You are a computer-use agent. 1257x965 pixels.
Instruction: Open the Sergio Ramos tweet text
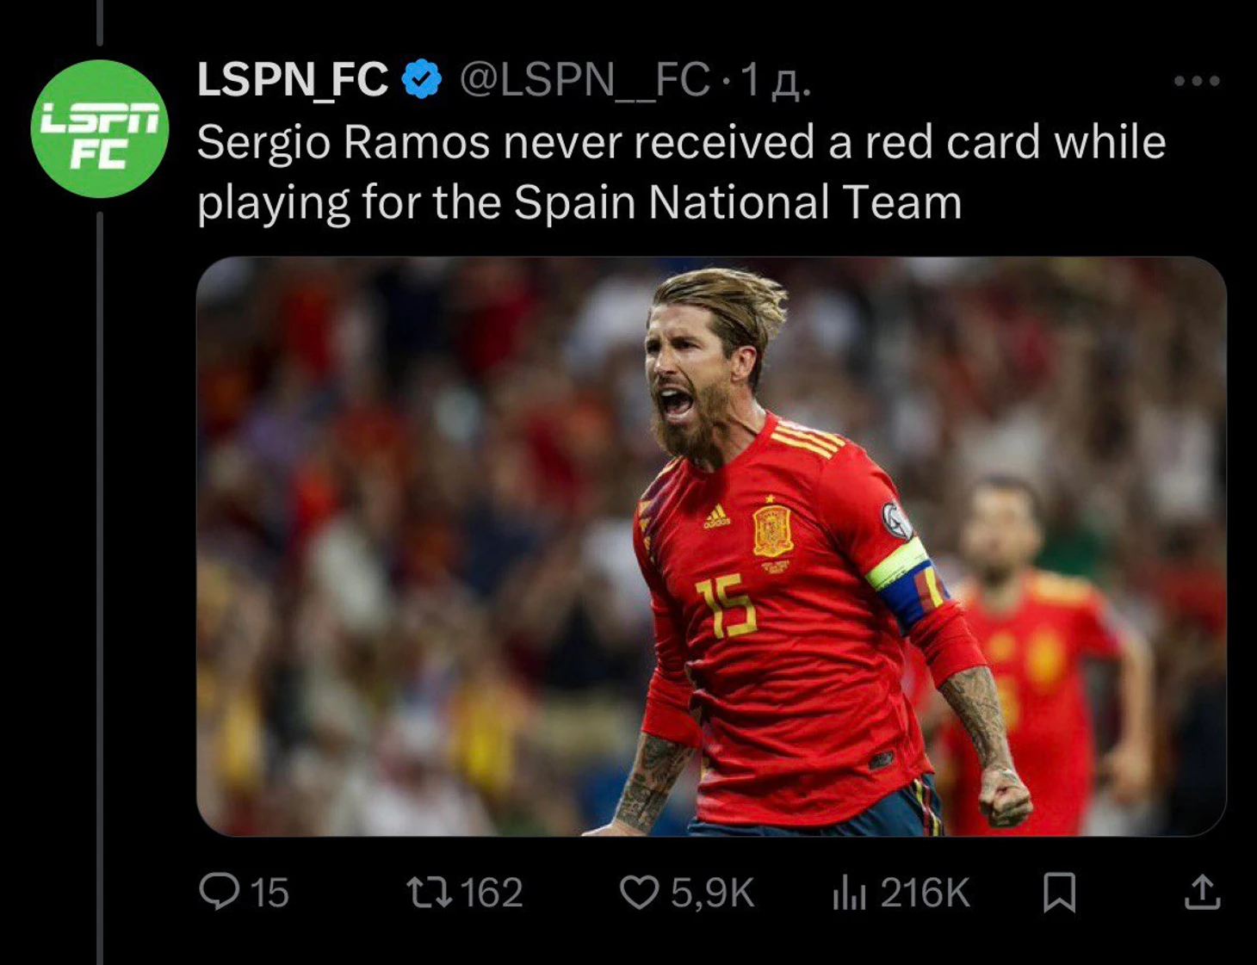681,172
